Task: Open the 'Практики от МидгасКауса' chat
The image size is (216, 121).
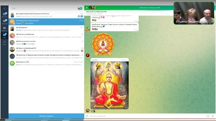Action: click(46, 56)
